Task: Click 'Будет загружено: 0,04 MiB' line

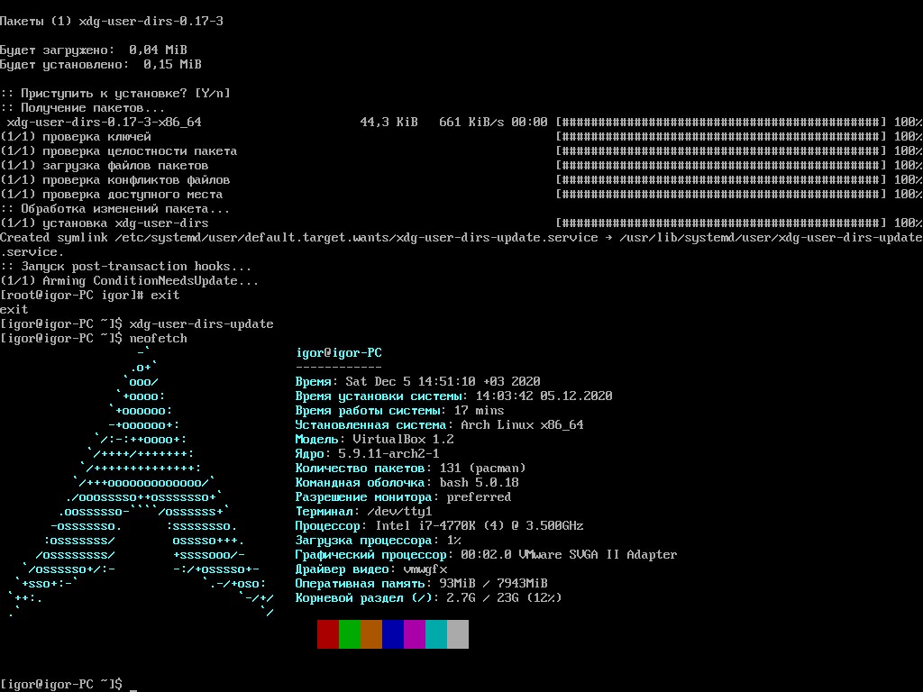Action: [x=94, y=50]
